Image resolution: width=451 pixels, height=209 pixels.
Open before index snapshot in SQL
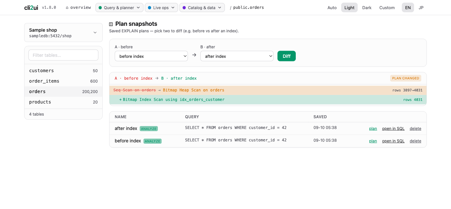tap(393, 141)
